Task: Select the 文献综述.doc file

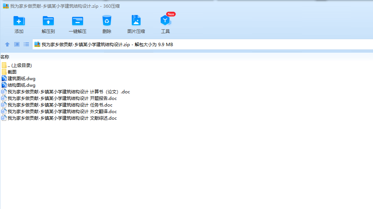Action: [x=59, y=118]
